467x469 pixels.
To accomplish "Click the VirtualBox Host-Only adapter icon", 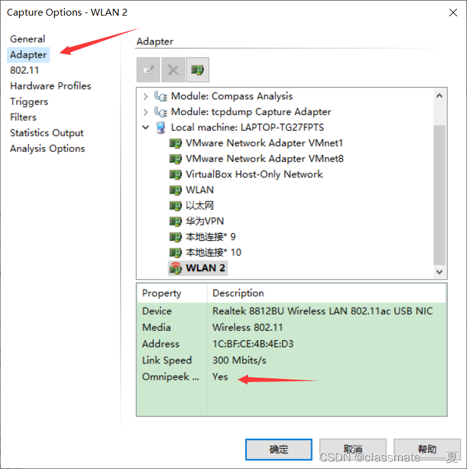I will click(176, 174).
